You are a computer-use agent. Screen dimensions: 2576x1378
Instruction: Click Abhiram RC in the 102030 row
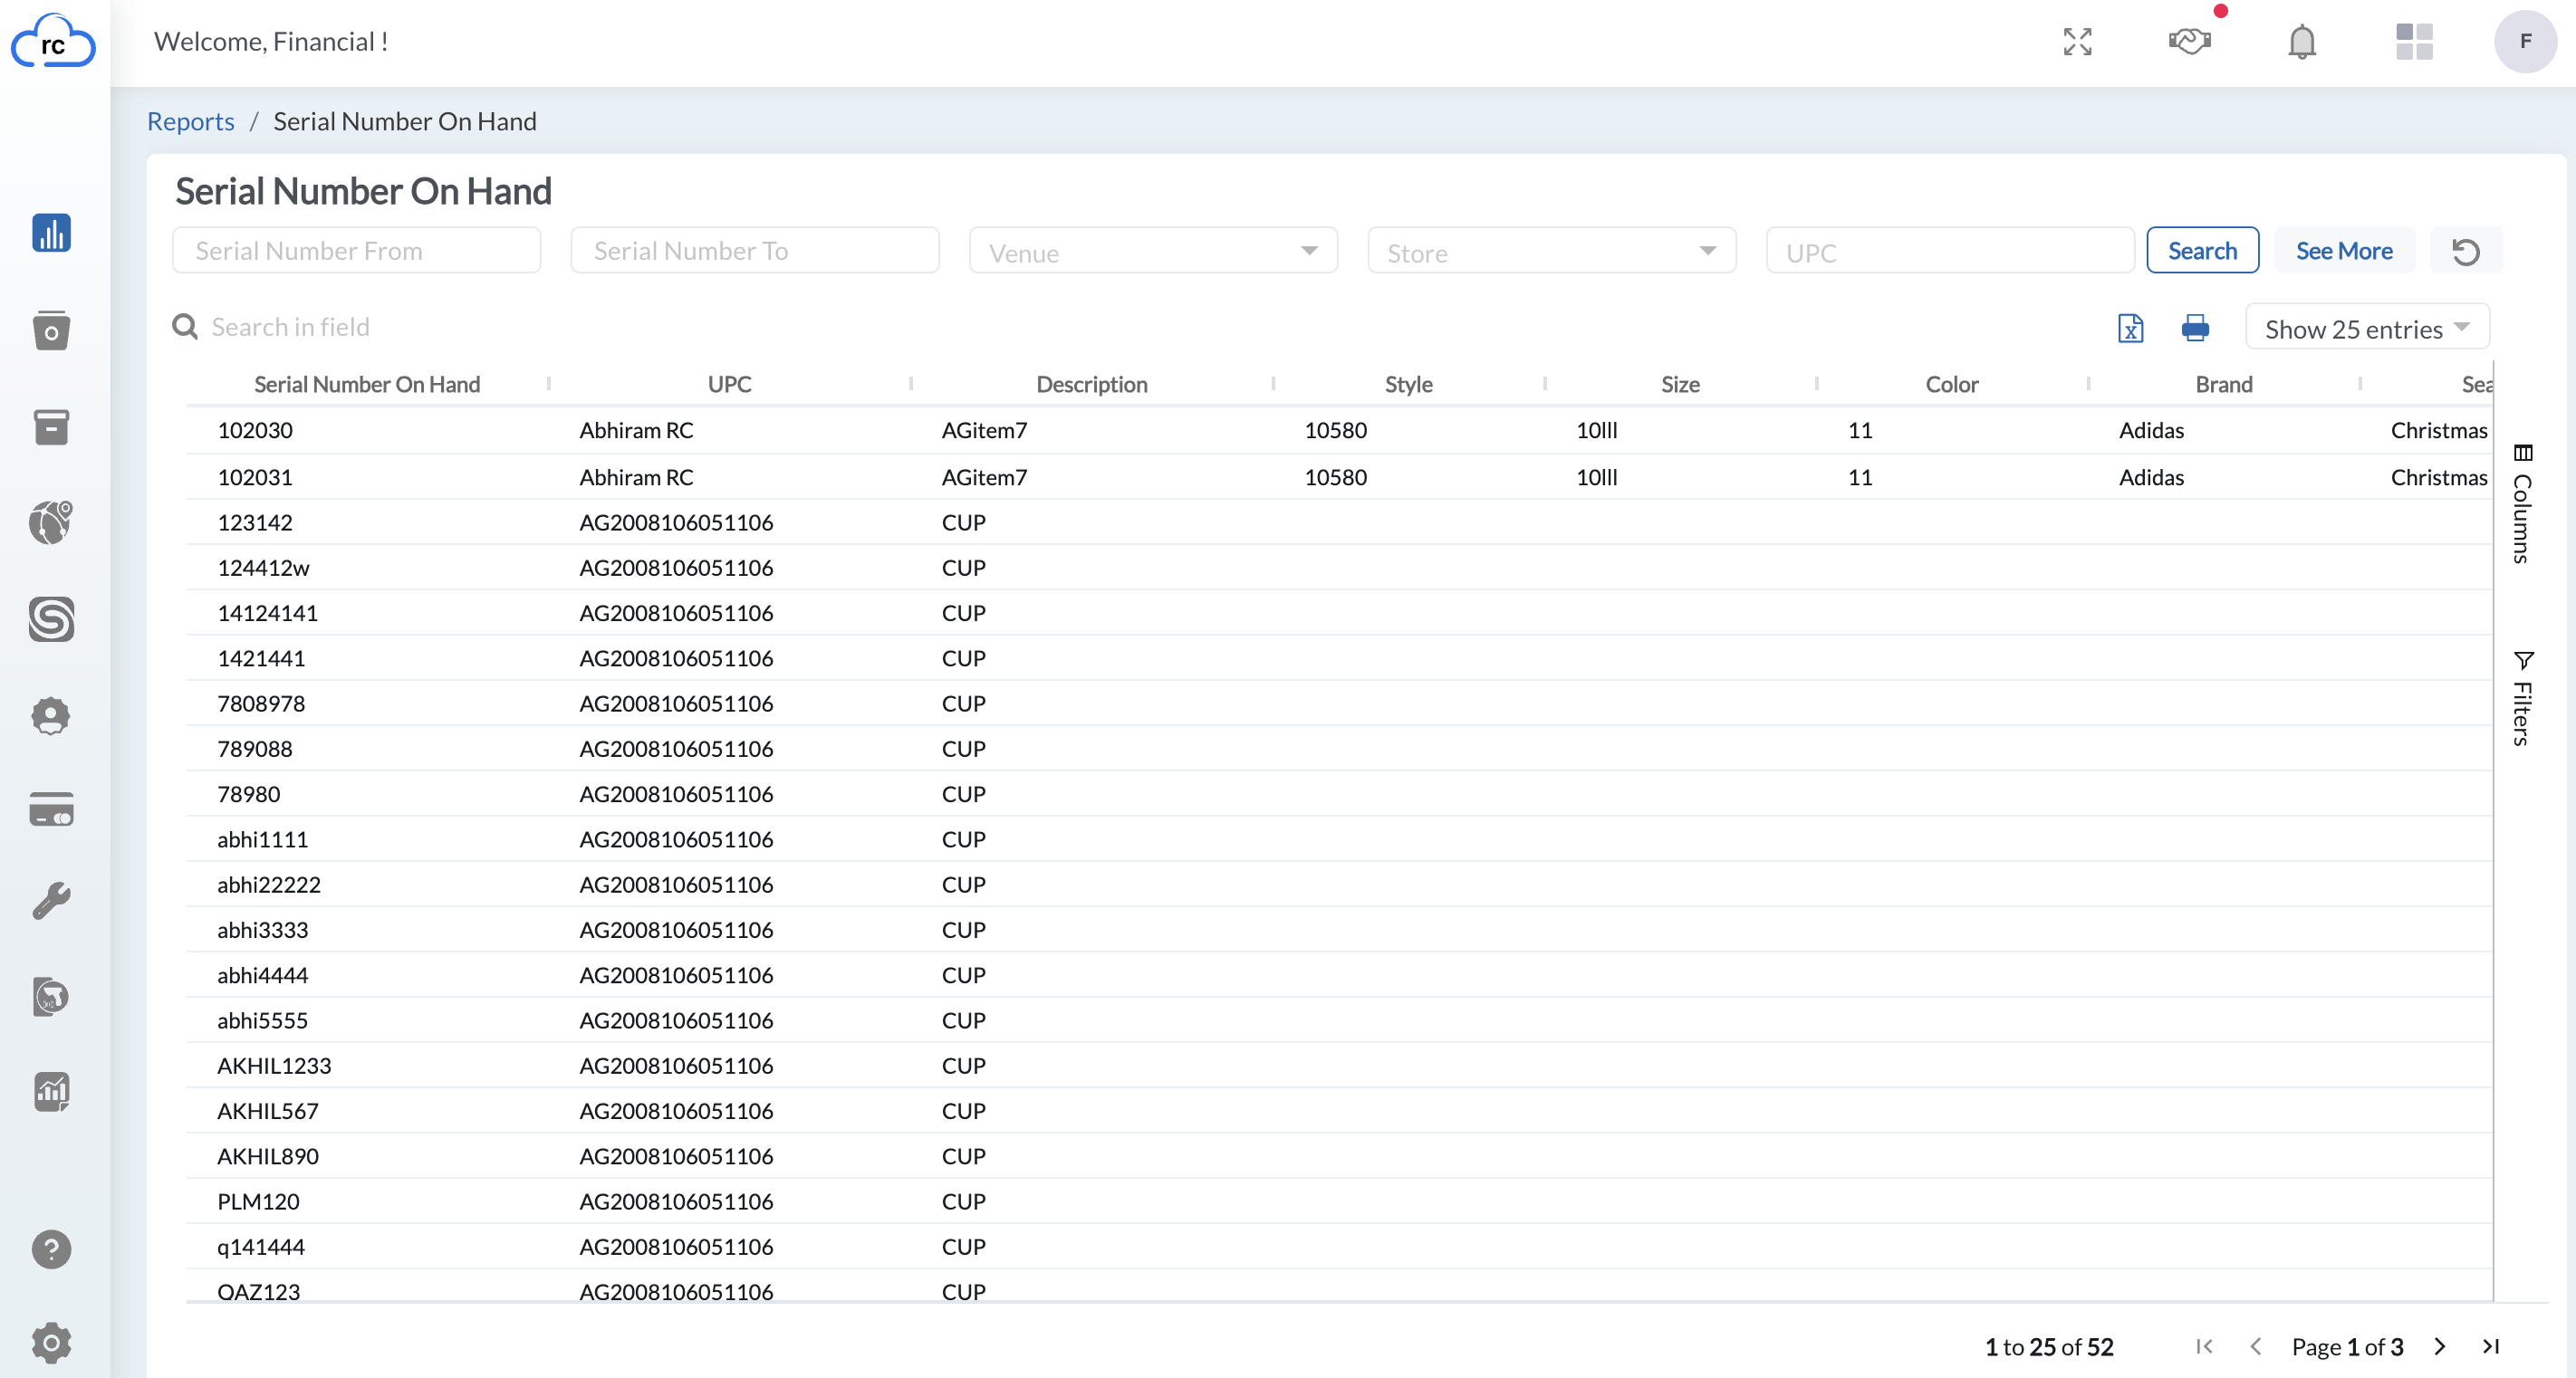coord(636,430)
